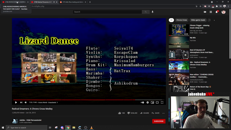
Task: Click the Dislike thumbs down button
Action: pos(132,113)
